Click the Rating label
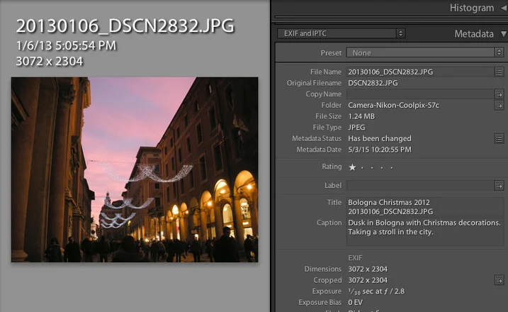This screenshot has width=508, height=312. [x=332, y=167]
